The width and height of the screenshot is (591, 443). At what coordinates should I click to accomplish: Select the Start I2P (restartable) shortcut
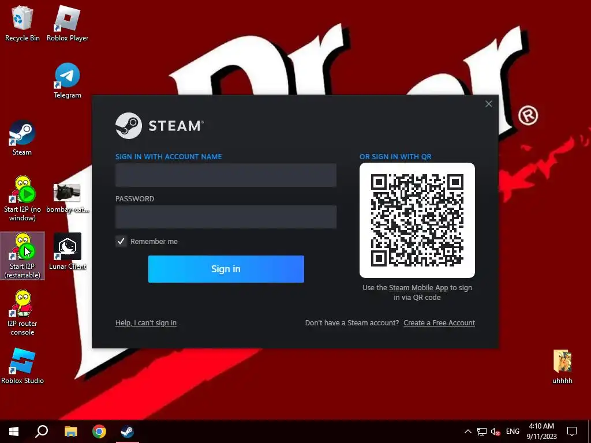23,256
